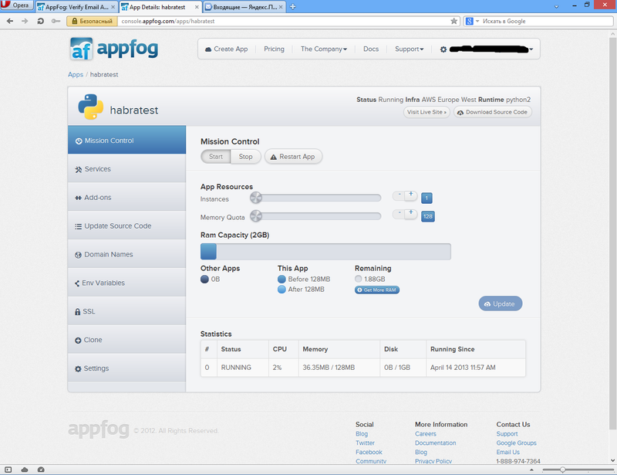The image size is (617, 475).
Task: Open the Documentation footer link
Action: point(435,443)
